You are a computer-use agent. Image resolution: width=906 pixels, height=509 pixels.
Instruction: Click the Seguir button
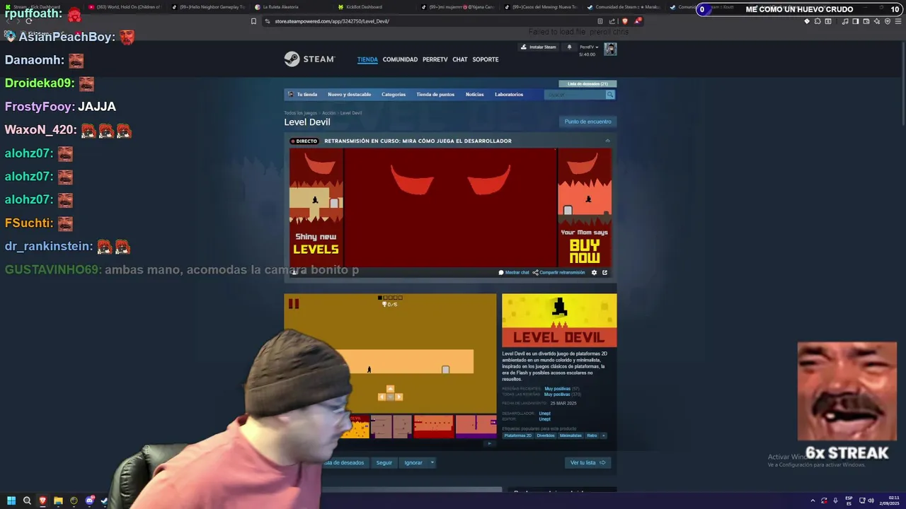tap(384, 463)
